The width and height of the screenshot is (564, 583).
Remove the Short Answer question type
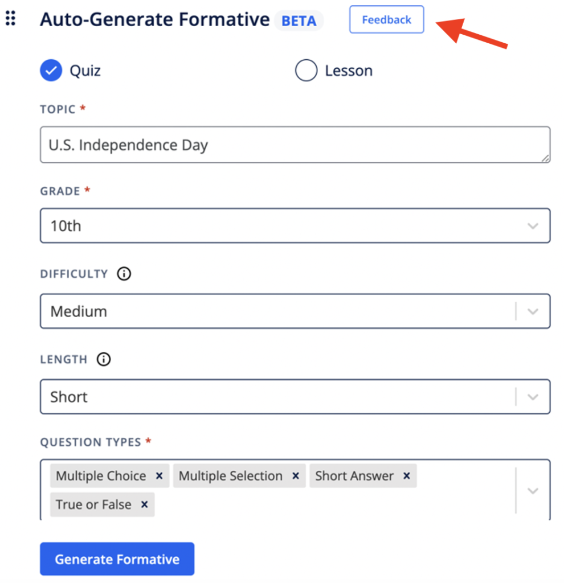pos(406,476)
